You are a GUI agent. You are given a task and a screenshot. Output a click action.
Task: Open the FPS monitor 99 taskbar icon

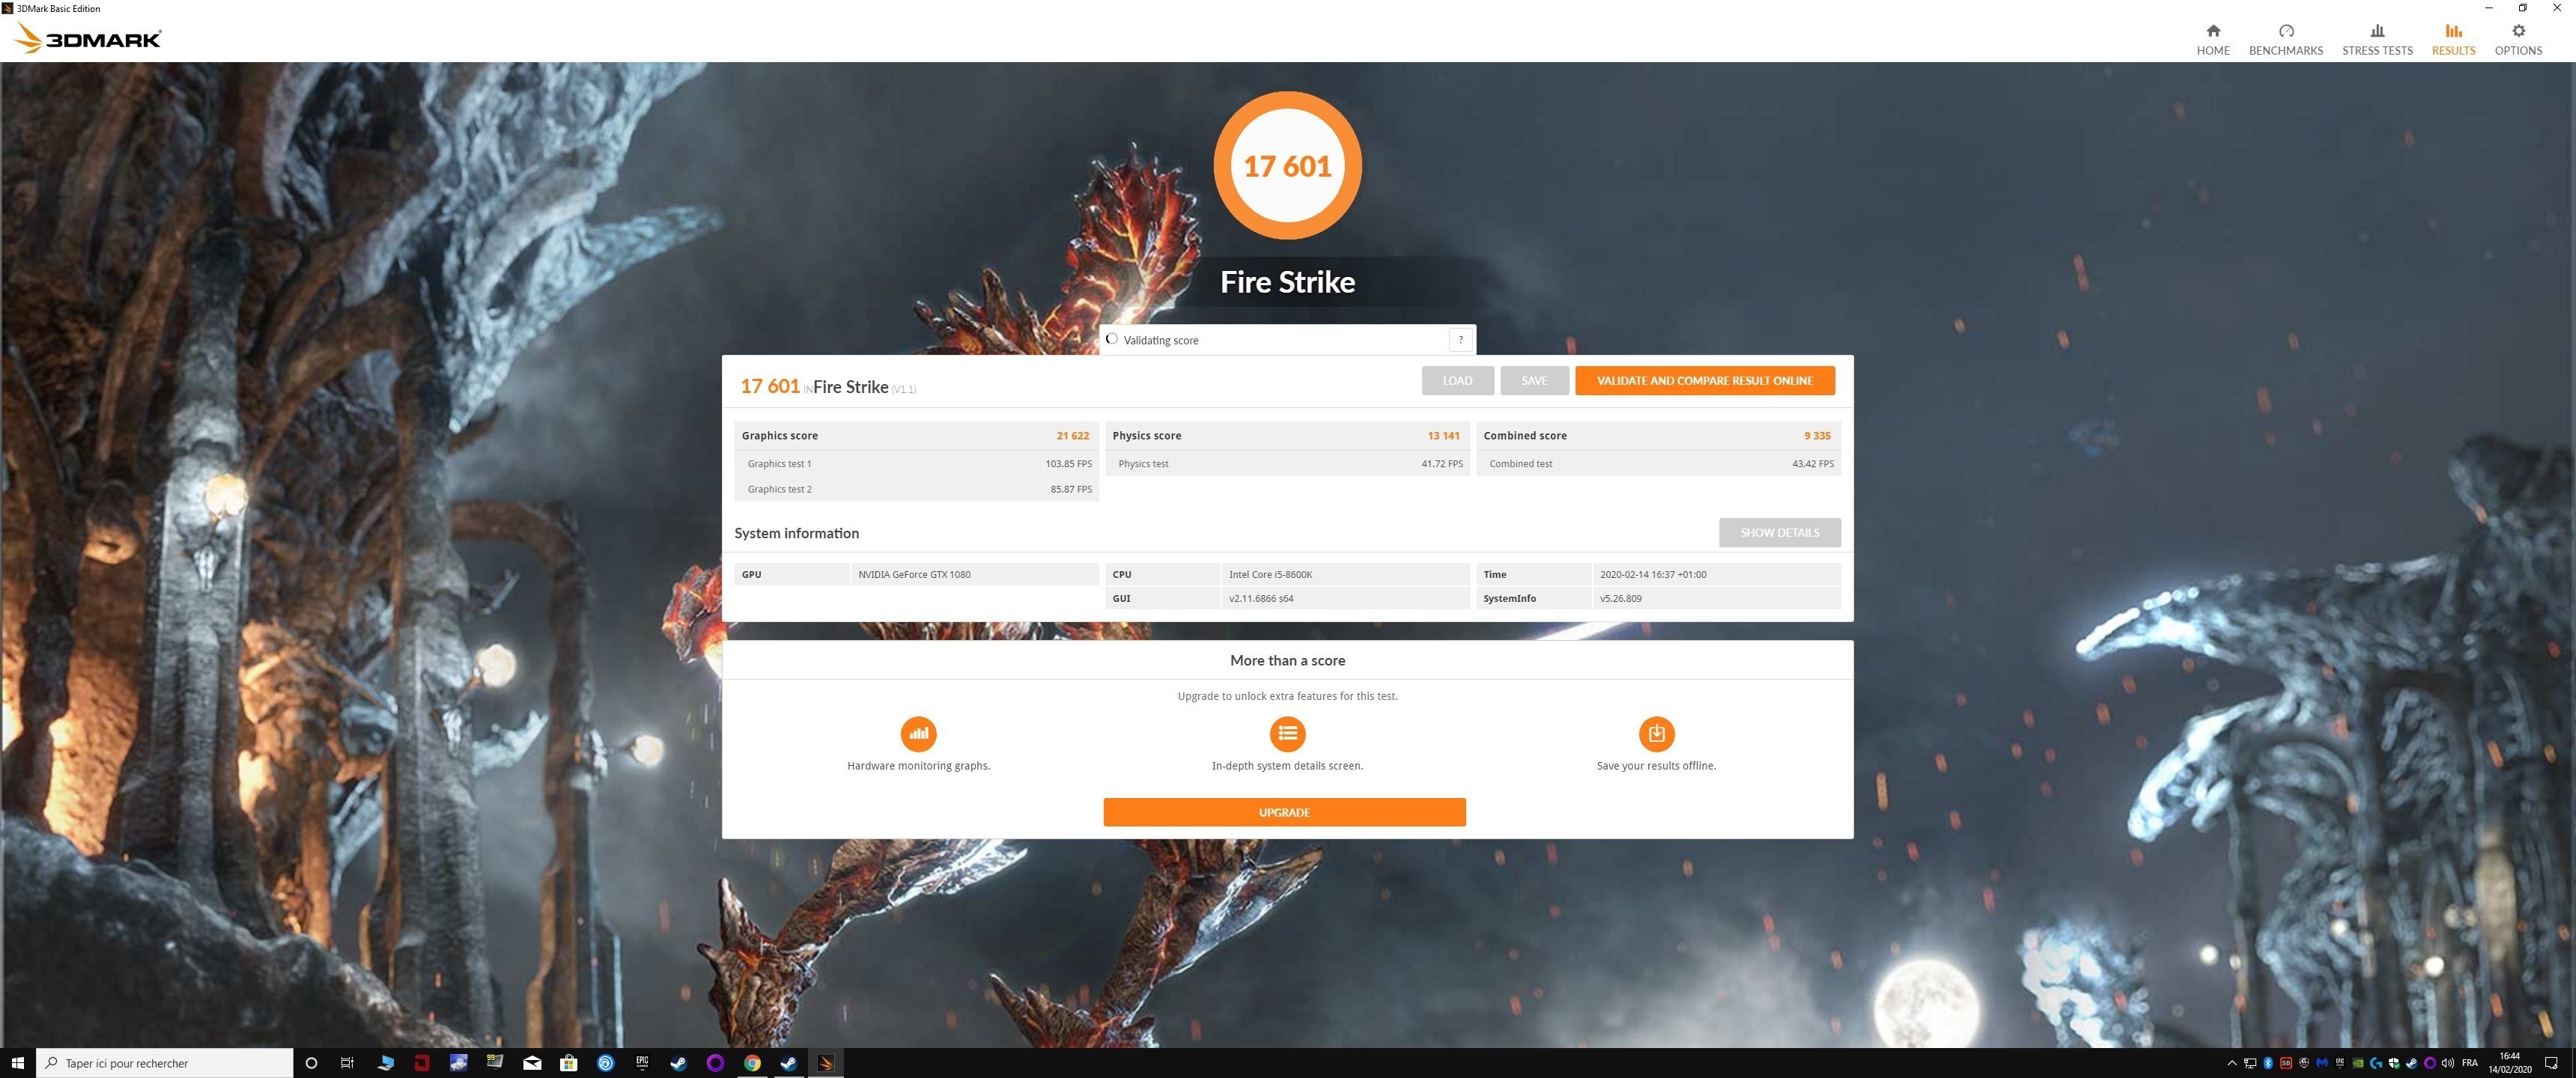495,1062
